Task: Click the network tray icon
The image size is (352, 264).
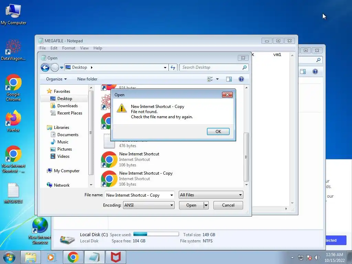Action: tap(300, 257)
